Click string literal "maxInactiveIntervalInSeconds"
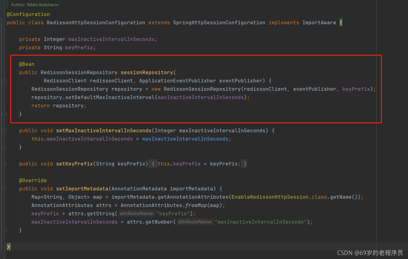 click(261, 222)
